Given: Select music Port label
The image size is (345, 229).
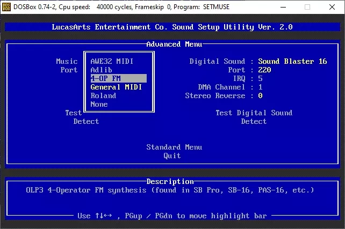Looking at the screenshot, I should tap(69, 70).
